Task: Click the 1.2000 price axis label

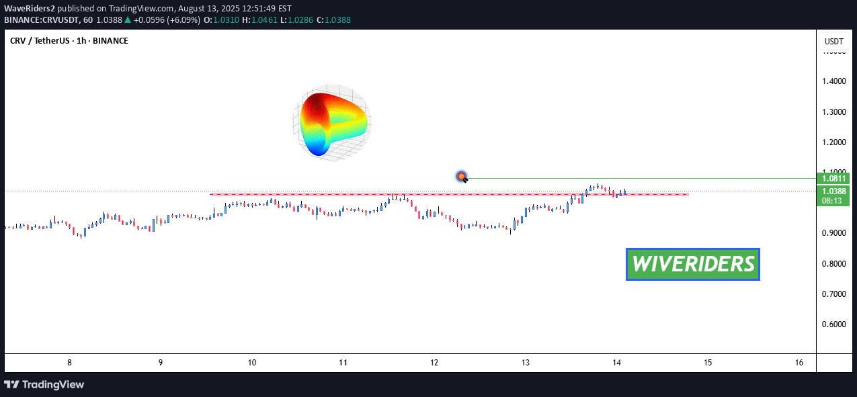Action: 834,142
